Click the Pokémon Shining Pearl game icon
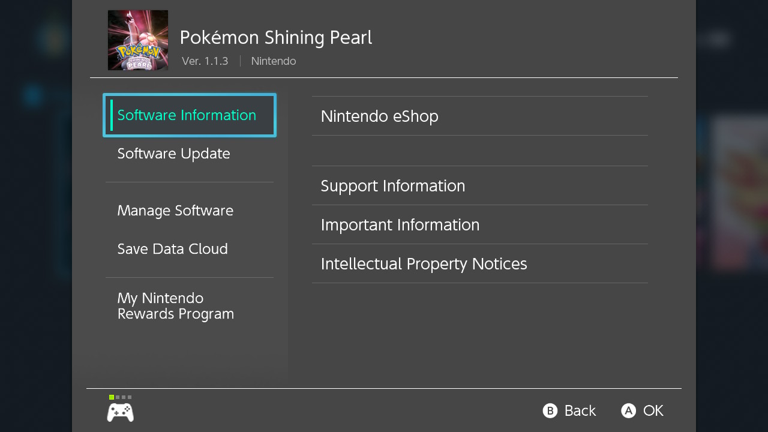Screen dimensions: 768x432 [x=138, y=40]
